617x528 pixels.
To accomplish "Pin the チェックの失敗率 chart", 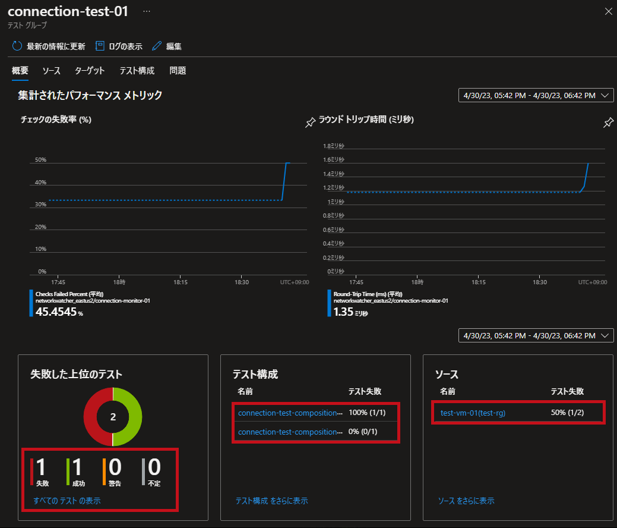I will [310, 122].
